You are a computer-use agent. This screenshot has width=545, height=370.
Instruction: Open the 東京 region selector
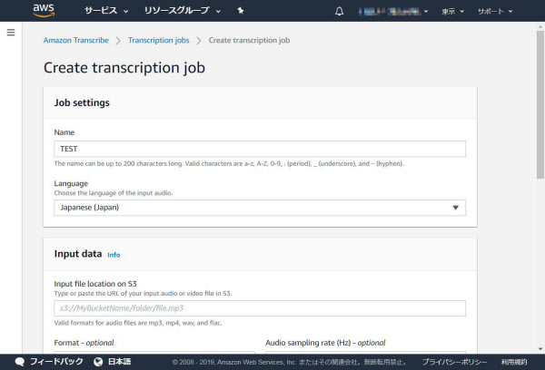point(452,12)
